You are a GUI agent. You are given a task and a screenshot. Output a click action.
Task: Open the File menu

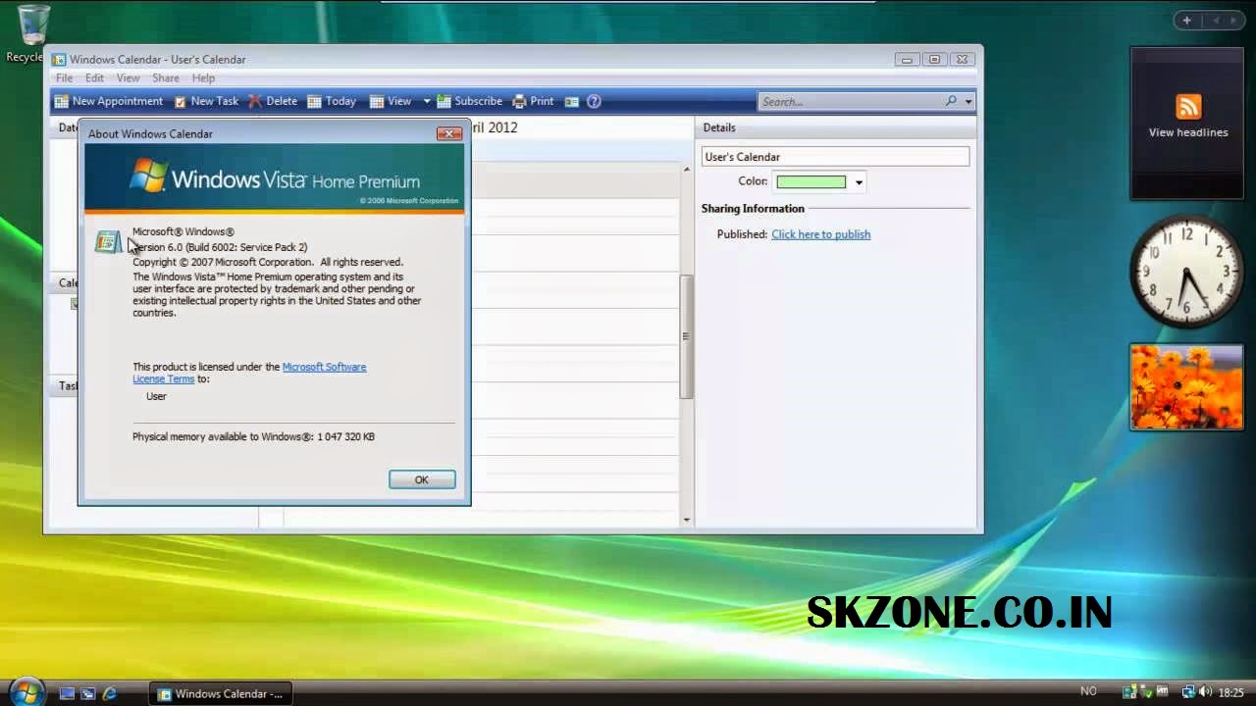point(64,78)
